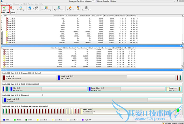The width and height of the screenshot is (184, 124).
Task: Open the Partition menu
Action: [31, 4]
